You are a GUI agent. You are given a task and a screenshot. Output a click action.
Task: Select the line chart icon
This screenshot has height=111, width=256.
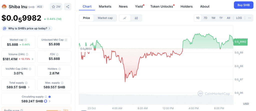click(x=125, y=18)
